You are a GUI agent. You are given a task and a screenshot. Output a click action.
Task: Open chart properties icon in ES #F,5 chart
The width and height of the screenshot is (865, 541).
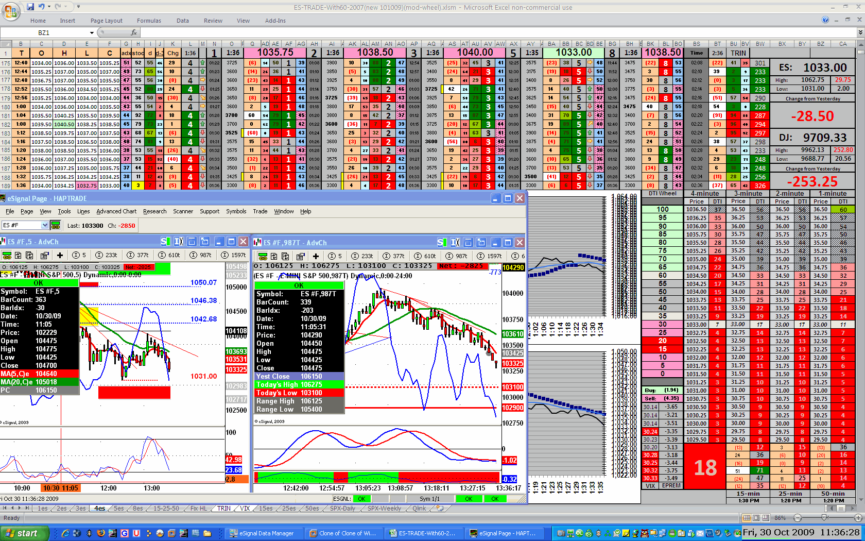(x=45, y=255)
